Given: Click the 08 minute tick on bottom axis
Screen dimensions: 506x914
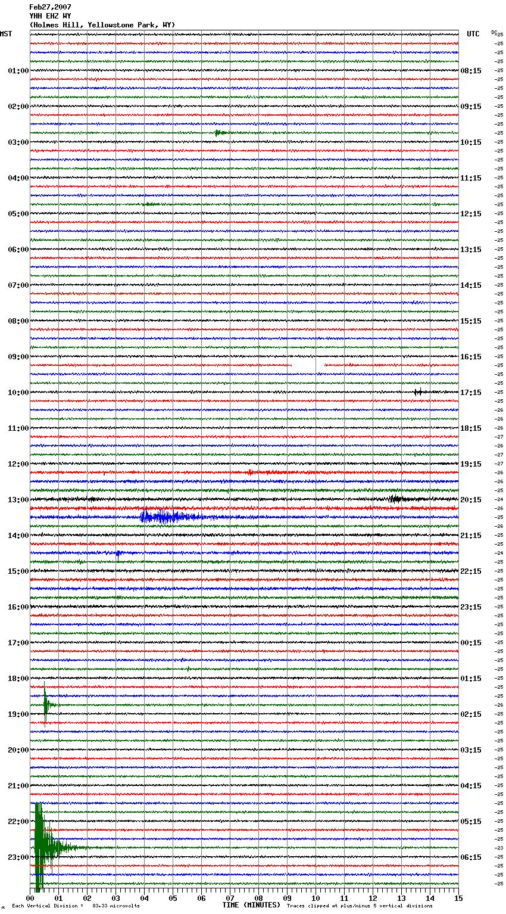Looking at the screenshot, I should click(x=258, y=898).
